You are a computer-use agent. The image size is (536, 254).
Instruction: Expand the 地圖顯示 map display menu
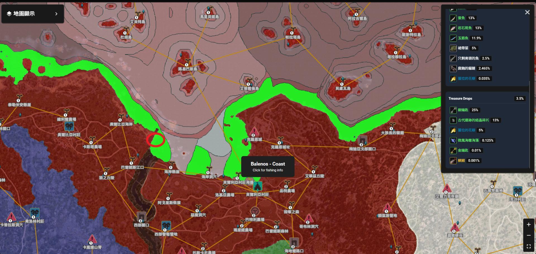pos(24,14)
